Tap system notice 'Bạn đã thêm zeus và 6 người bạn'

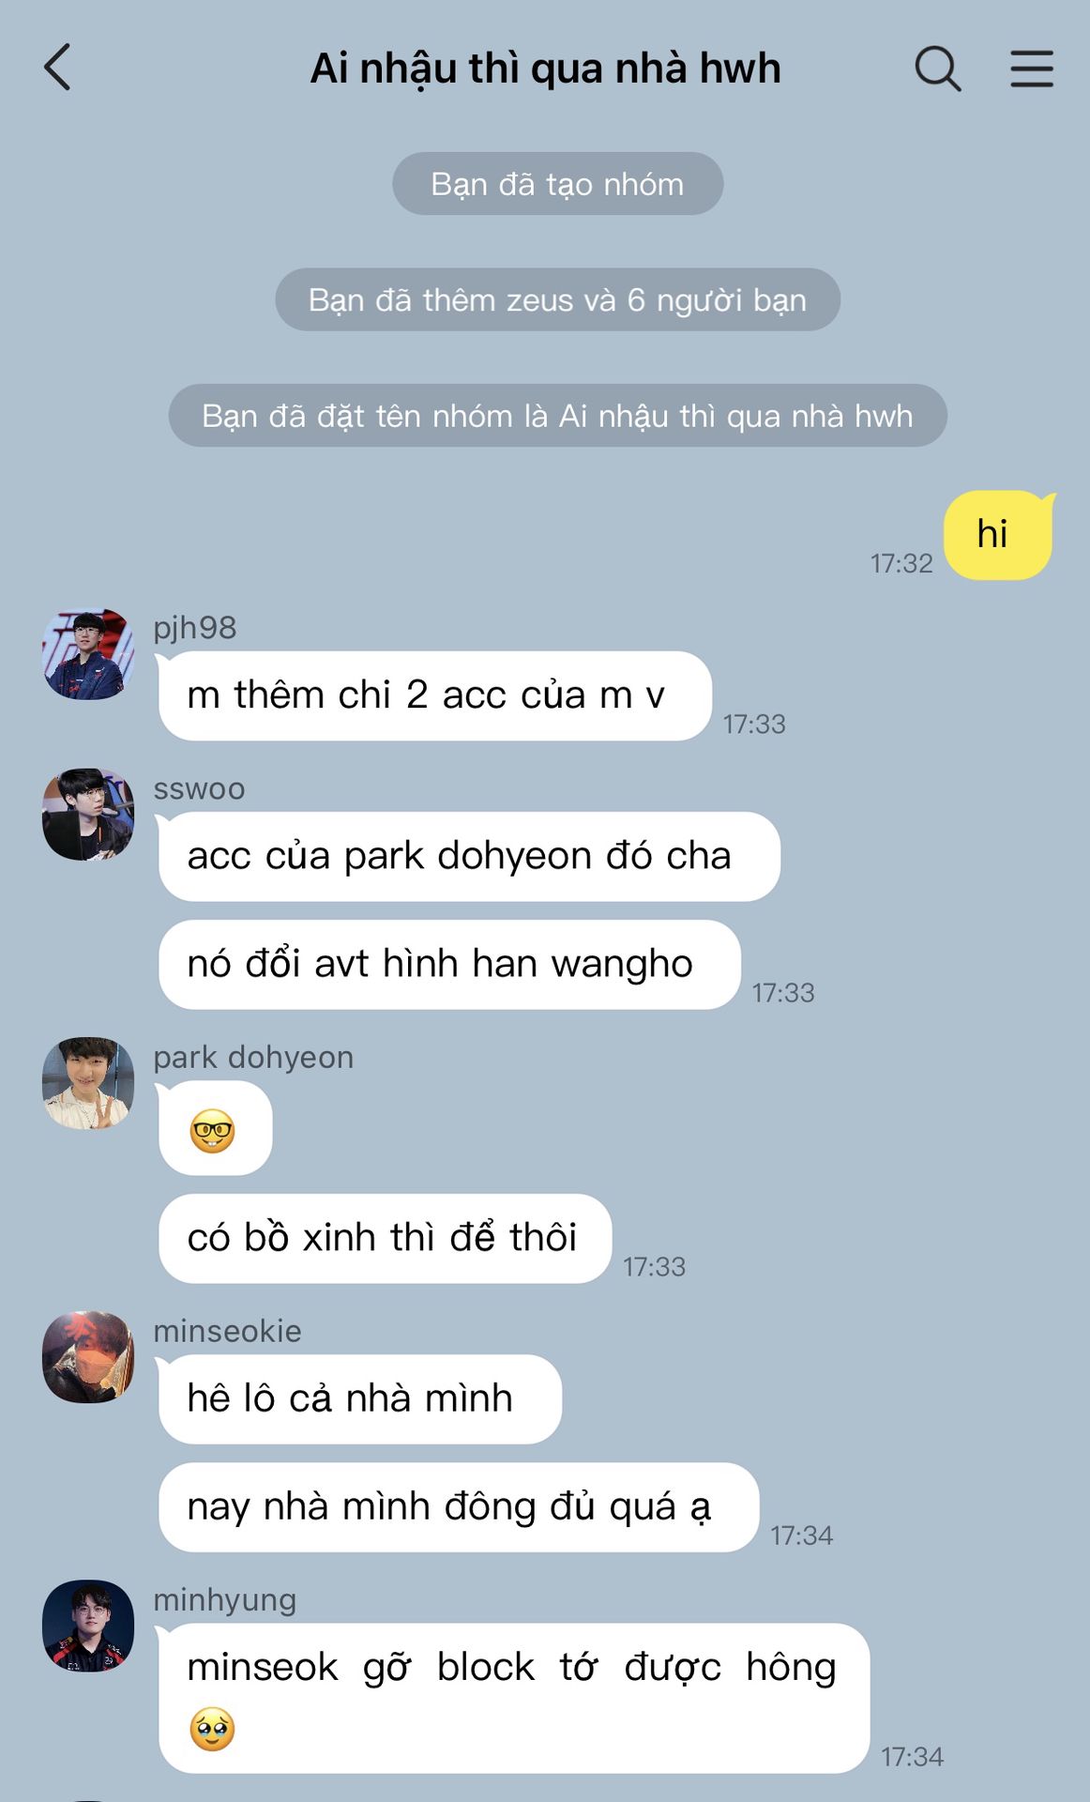coord(557,299)
